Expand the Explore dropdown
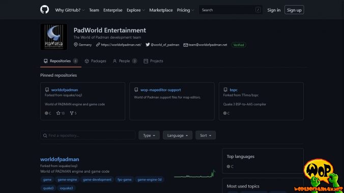Viewport: 344px width, 193px height. click(x=135, y=10)
